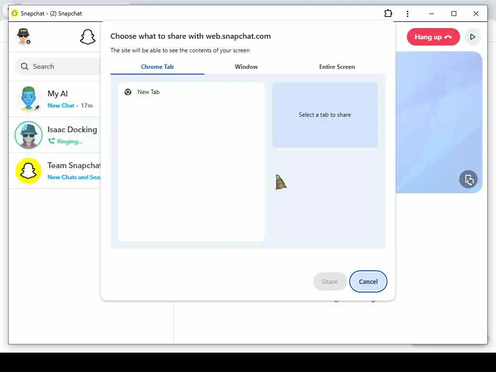The width and height of the screenshot is (496, 372).
Task: Open the Team Snapchat conversation
Action: (x=55, y=171)
